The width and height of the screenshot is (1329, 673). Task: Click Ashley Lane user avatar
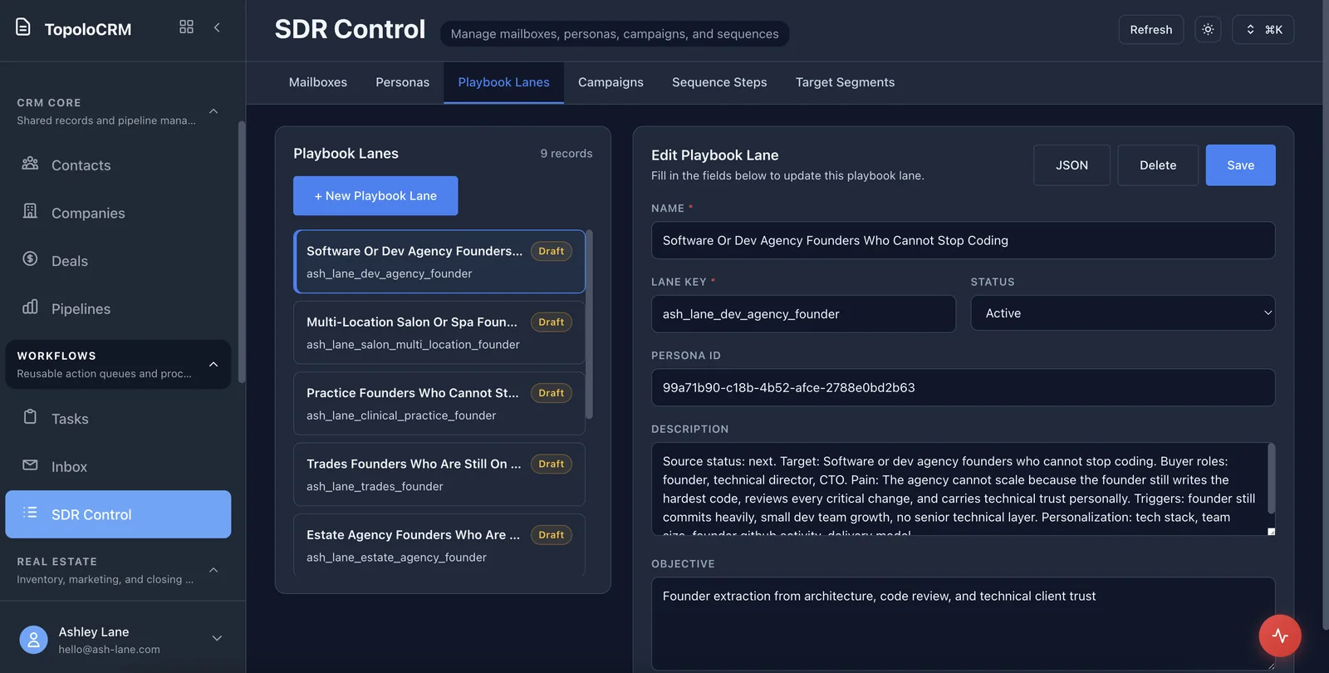point(33,640)
